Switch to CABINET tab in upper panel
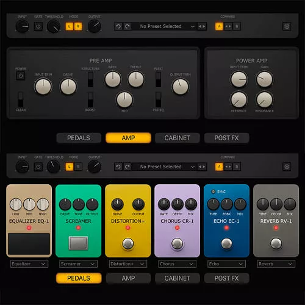This screenshot has height=305, width=305. [x=178, y=138]
